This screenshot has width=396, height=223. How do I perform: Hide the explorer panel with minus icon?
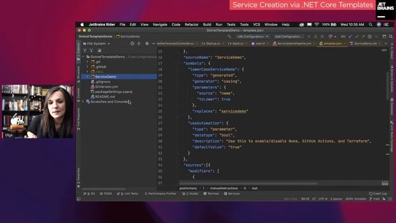coord(153,43)
